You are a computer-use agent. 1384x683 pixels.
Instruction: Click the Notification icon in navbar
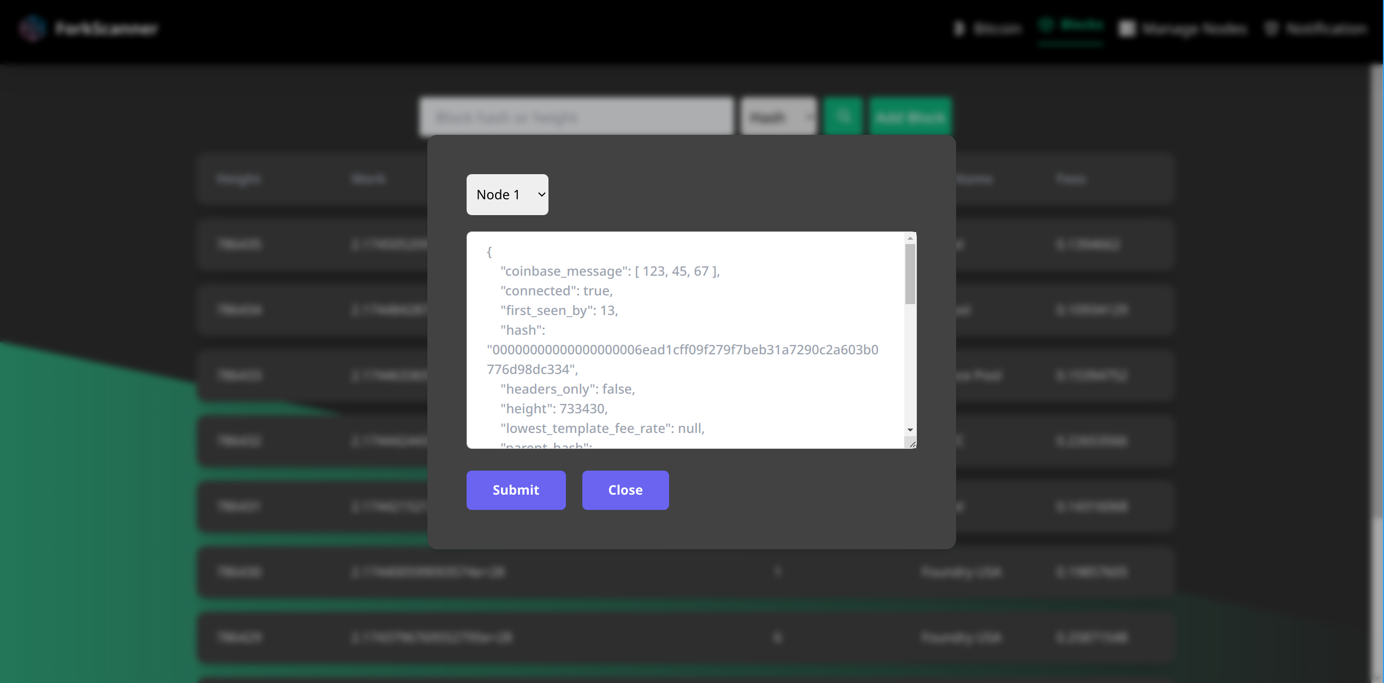pyautogui.click(x=1271, y=28)
